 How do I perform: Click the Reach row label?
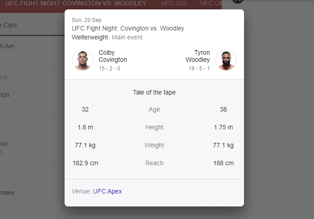click(x=154, y=163)
